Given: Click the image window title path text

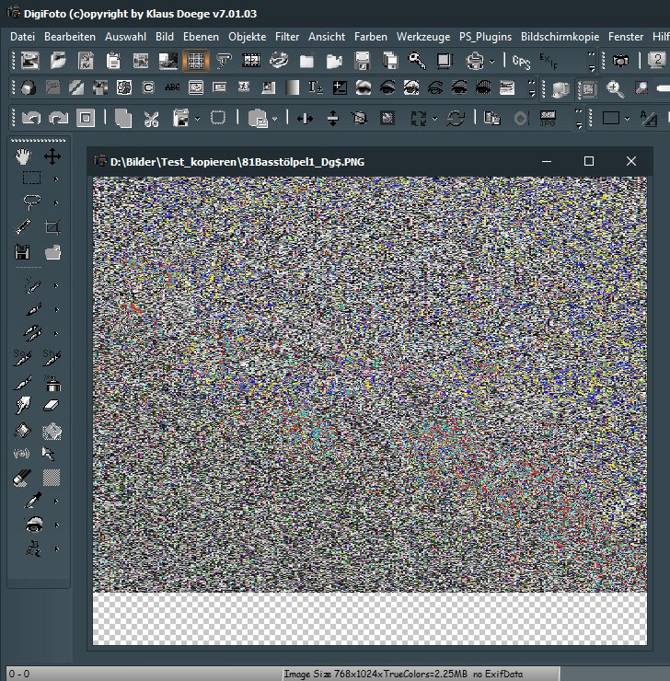Looking at the screenshot, I should point(237,162).
